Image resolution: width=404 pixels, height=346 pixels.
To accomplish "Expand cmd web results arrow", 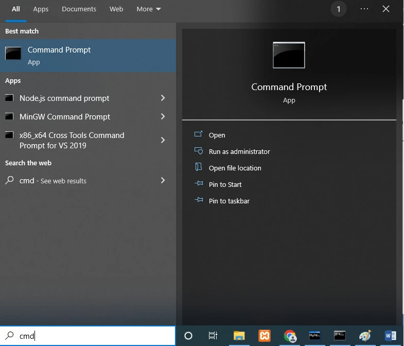I will click(163, 180).
